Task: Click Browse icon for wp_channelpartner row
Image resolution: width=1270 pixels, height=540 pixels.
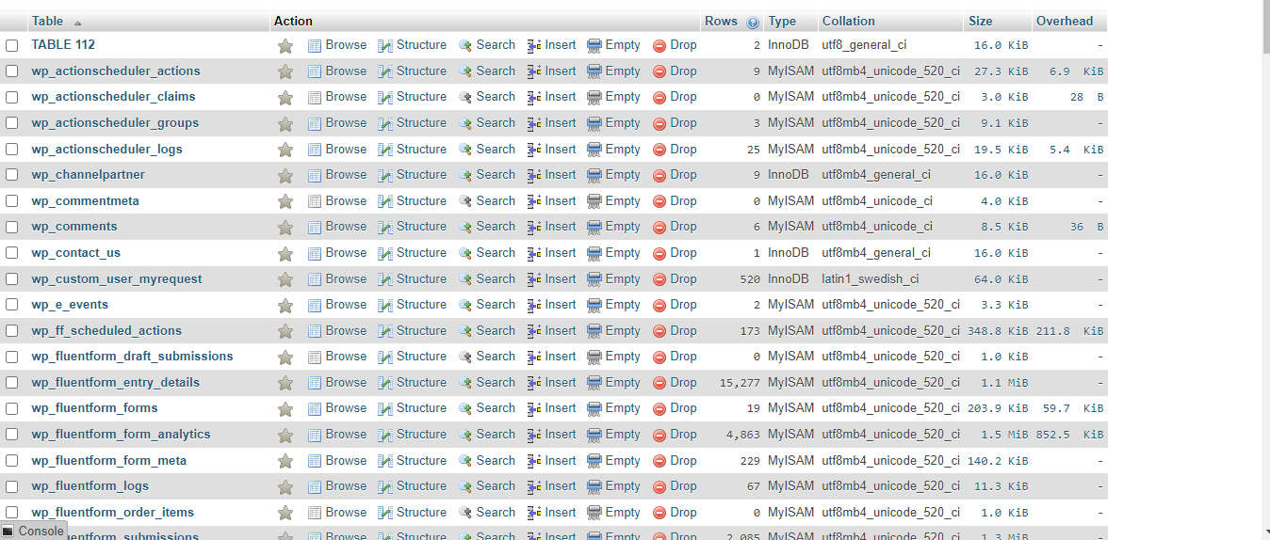Action: click(x=315, y=175)
